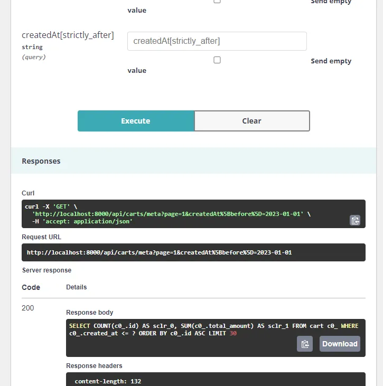Focus the createdAt[strictly_after] input field
The image size is (383, 386).
point(217,41)
